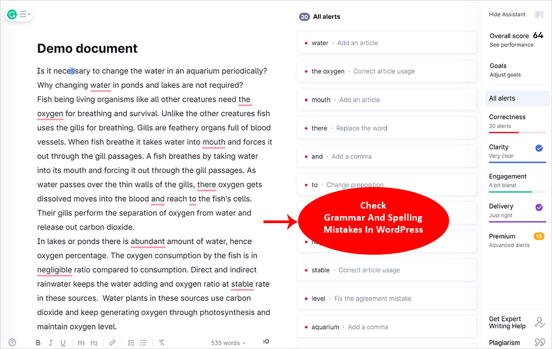552x349 pixels.
Task: Toggle bold formatting in the bottom toolbar
Action: click(38, 343)
